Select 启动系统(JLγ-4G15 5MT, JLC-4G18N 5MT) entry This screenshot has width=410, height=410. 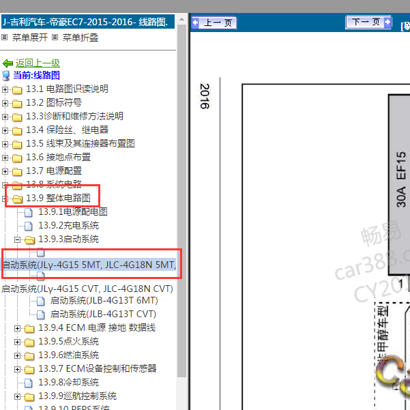click(89, 265)
